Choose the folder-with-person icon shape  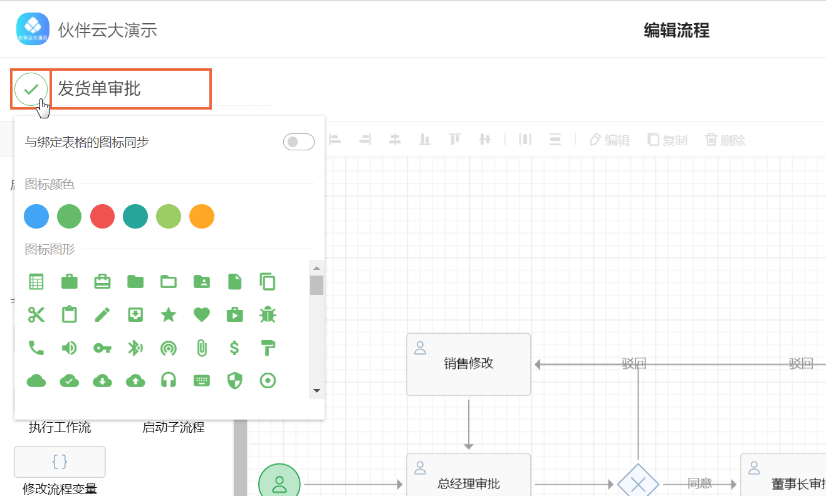202,282
